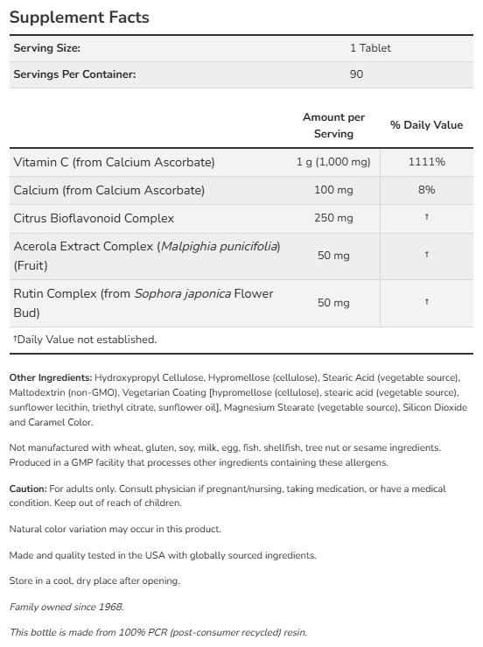
Task: Select the Servings Per Container value 90
Action: click(x=356, y=74)
